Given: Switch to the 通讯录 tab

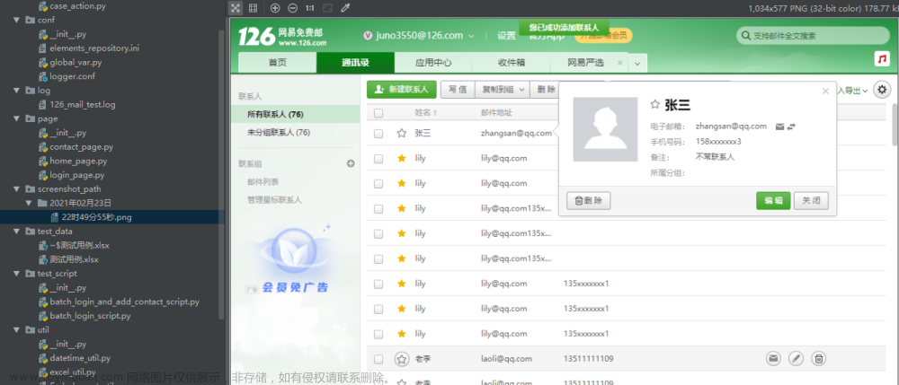Looking at the screenshot, I should pos(355,63).
